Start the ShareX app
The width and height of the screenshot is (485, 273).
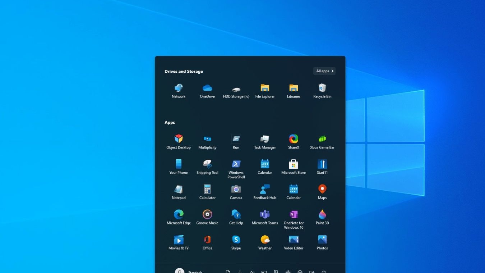294,142
